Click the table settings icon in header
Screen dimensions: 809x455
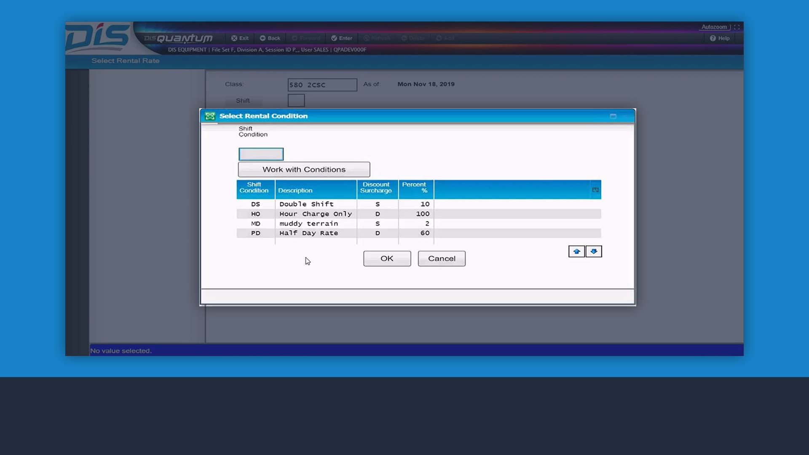[x=595, y=190]
